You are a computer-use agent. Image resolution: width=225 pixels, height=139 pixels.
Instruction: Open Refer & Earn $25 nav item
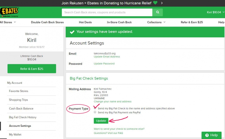pos(192,22)
